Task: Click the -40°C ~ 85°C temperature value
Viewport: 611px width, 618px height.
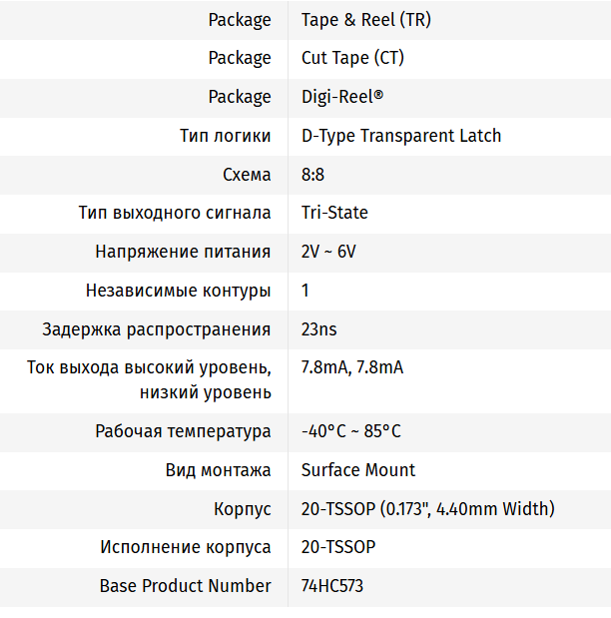Action: 350,431
